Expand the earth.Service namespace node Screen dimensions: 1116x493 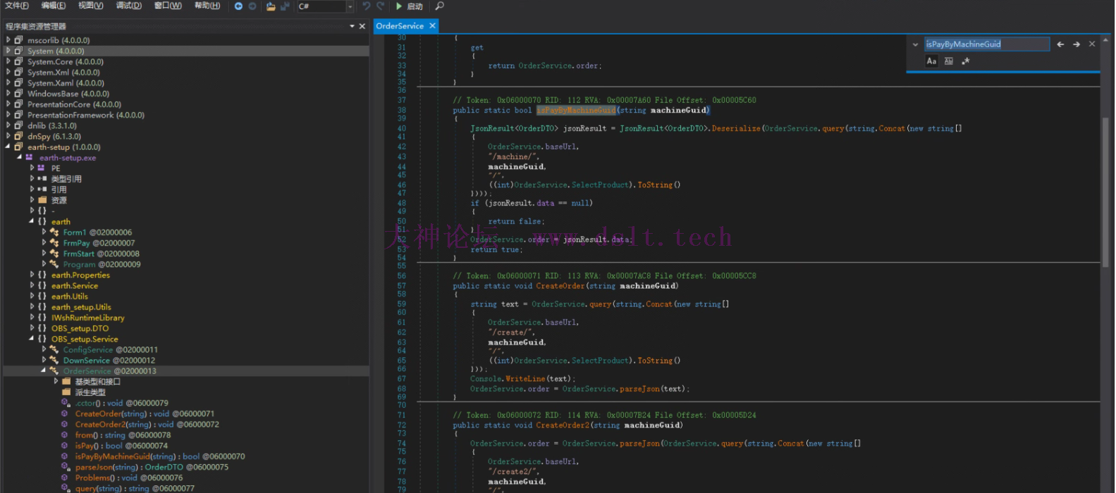[32, 286]
